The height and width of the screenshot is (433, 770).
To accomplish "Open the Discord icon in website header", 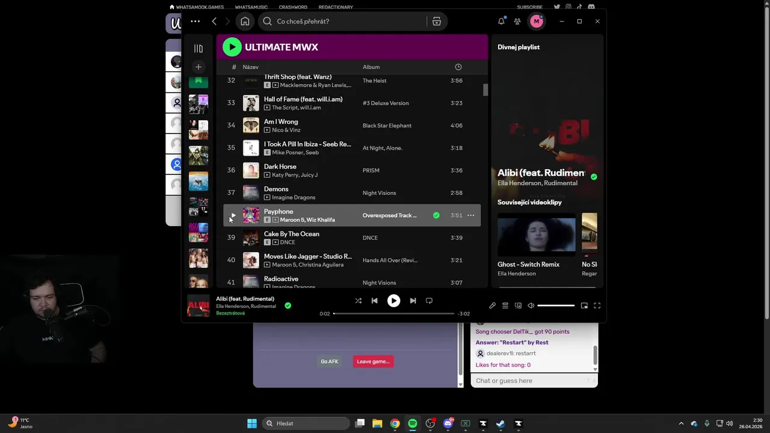I will [591, 7].
